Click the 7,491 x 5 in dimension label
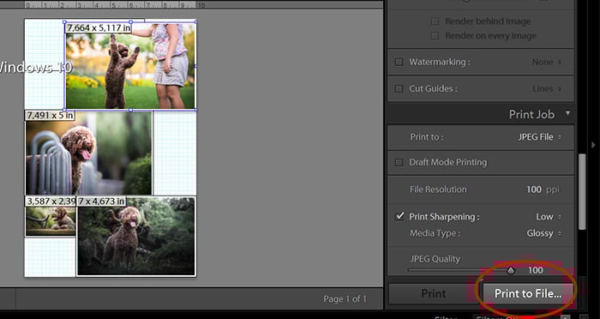This screenshot has height=319, width=600. [x=50, y=115]
